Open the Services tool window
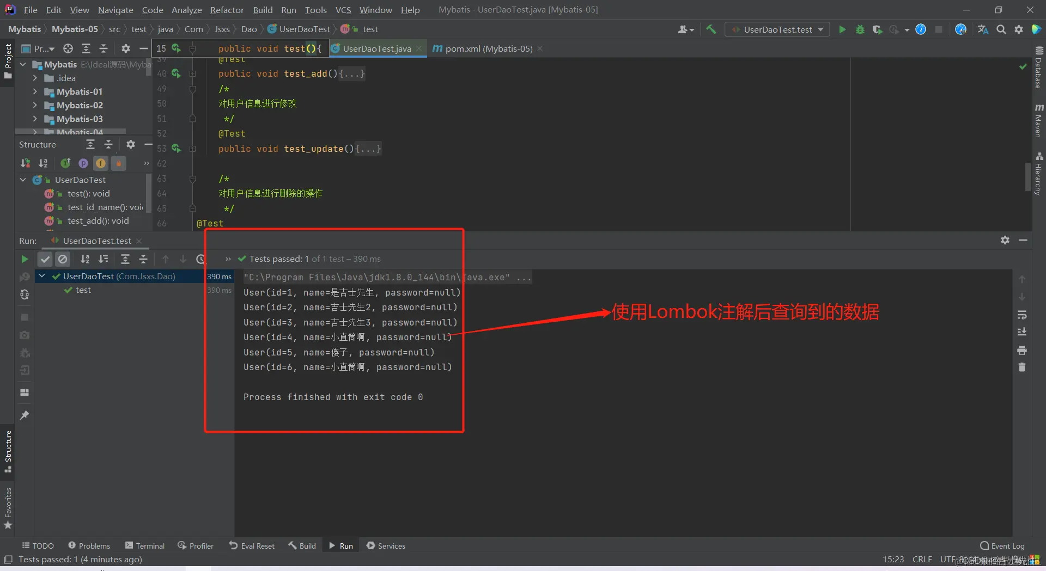Image resolution: width=1046 pixels, height=571 pixels. click(x=386, y=545)
